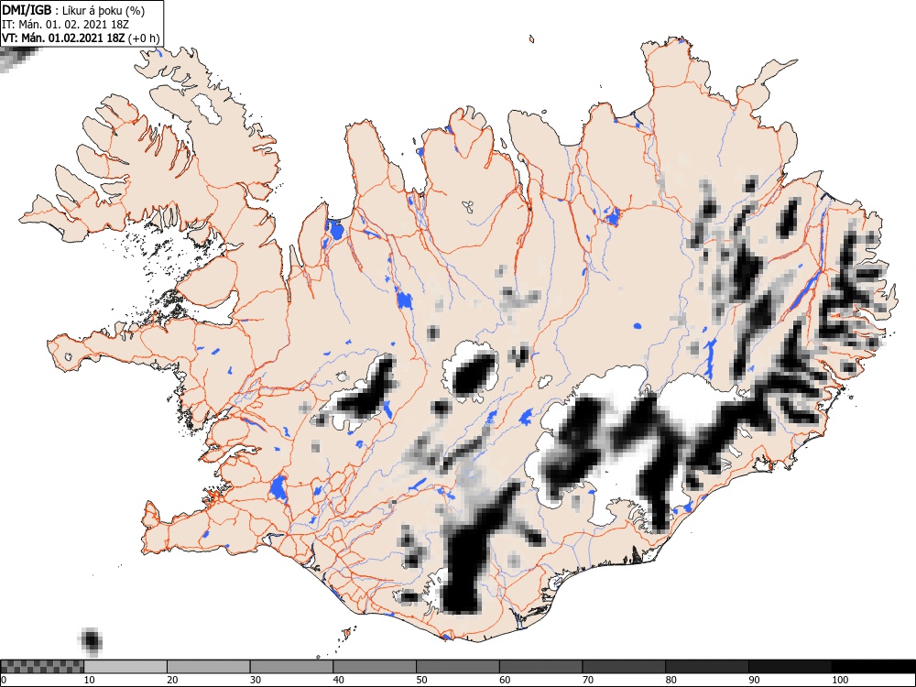This screenshot has width=916, height=687.
Task: Click the legend label '70'
Action: tap(588, 680)
